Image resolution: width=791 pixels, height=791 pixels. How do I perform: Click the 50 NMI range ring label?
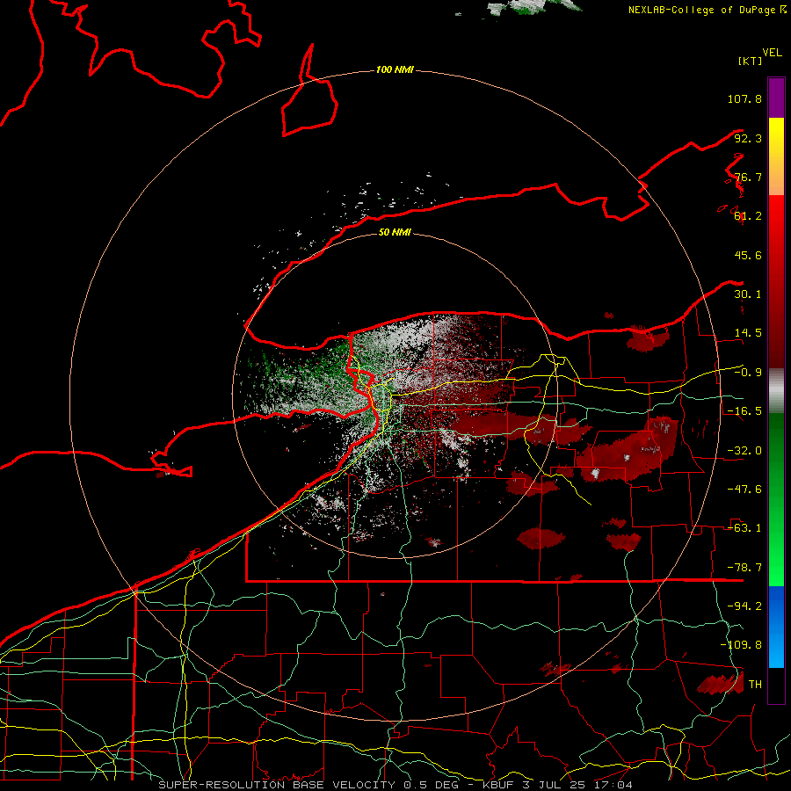tap(395, 232)
